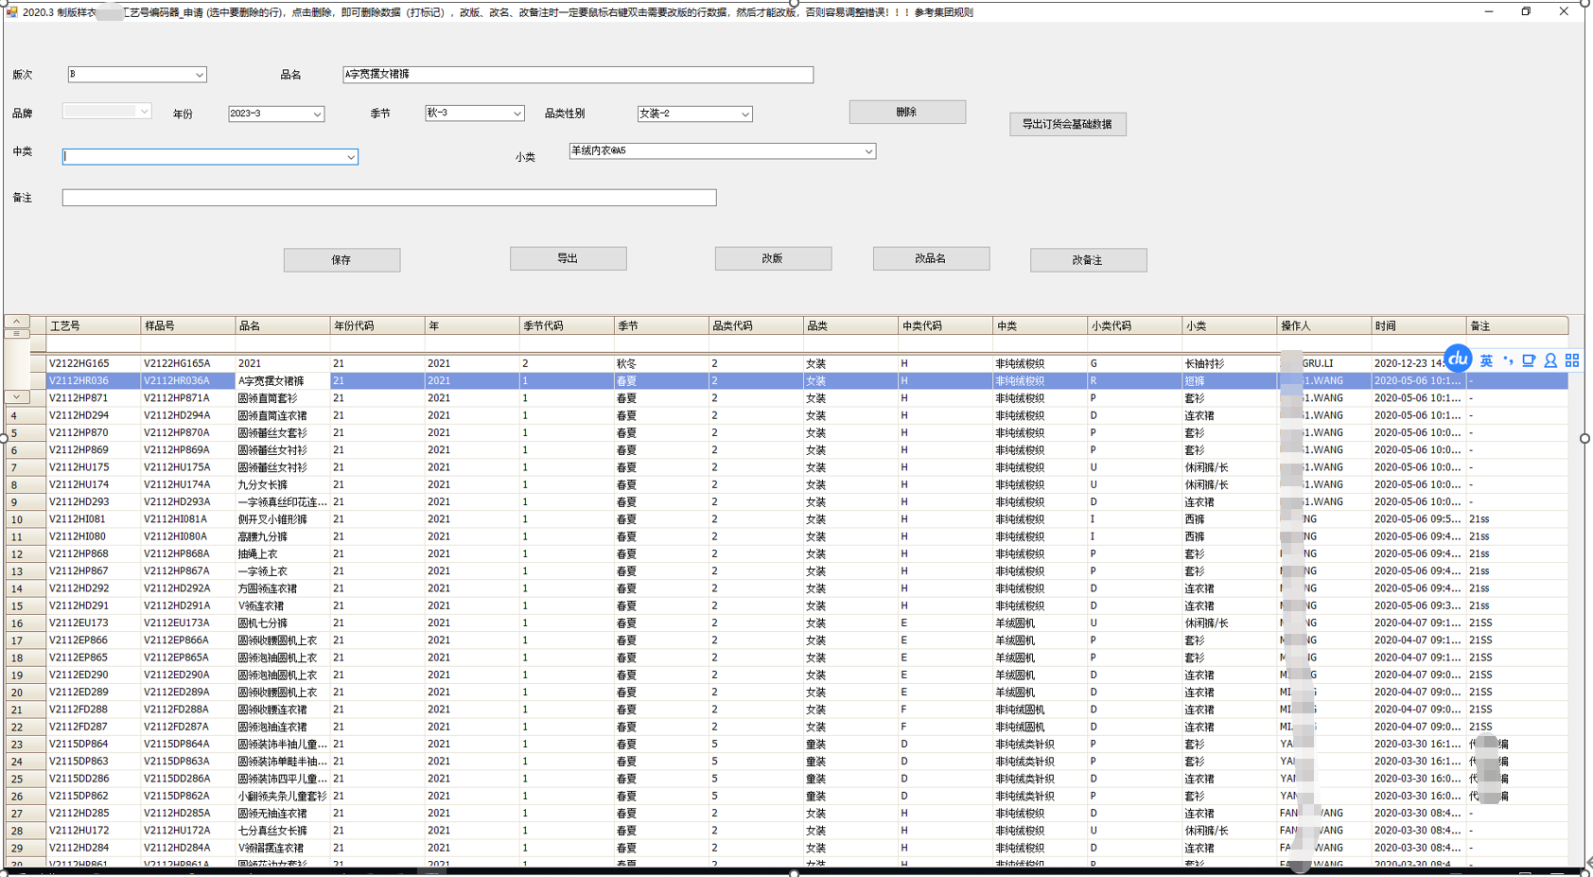
Task: Select the row V2122HG165
Action: [808, 363]
